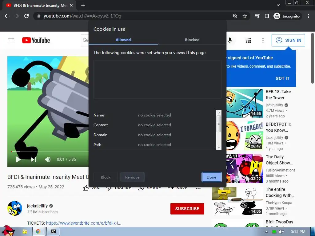Image resolution: width=315 pixels, height=236 pixels.
Task: Click the page vertical scrollbar
Action: 313,58
